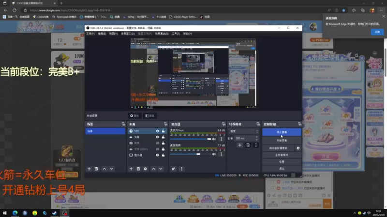
Task: Open the 视图(V) menu in OBS
Action: pos(113,34)
